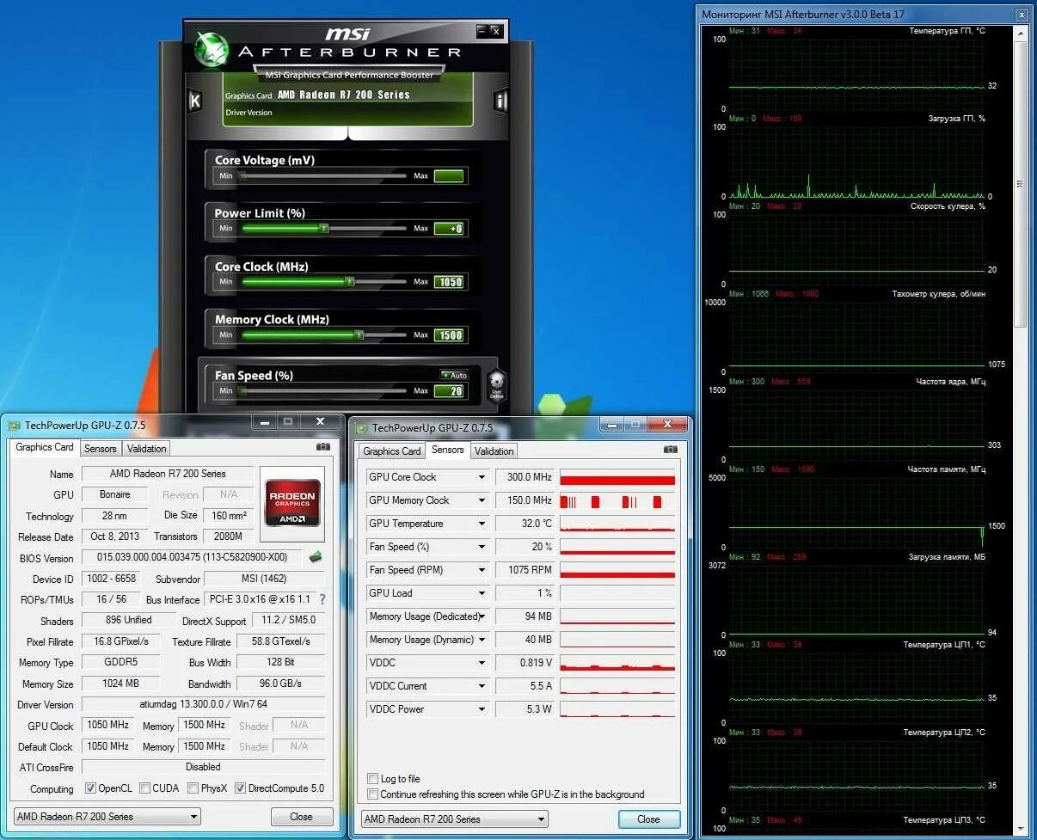Click the title bar icon of the Sensors GPU-Z window
The width and height of the screenshot is (1037, 840).
[362, 427]
